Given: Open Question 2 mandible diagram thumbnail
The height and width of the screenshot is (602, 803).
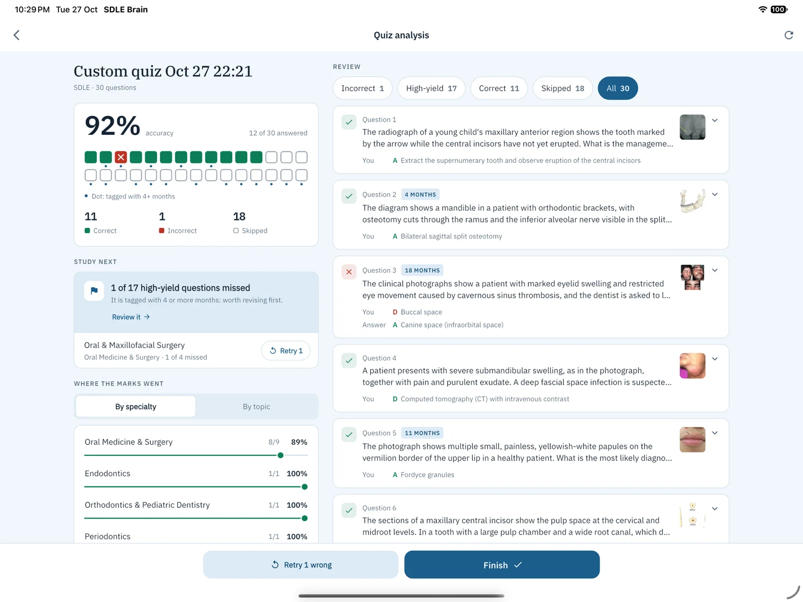Looking at the screenshot, I should click(692, 202).
